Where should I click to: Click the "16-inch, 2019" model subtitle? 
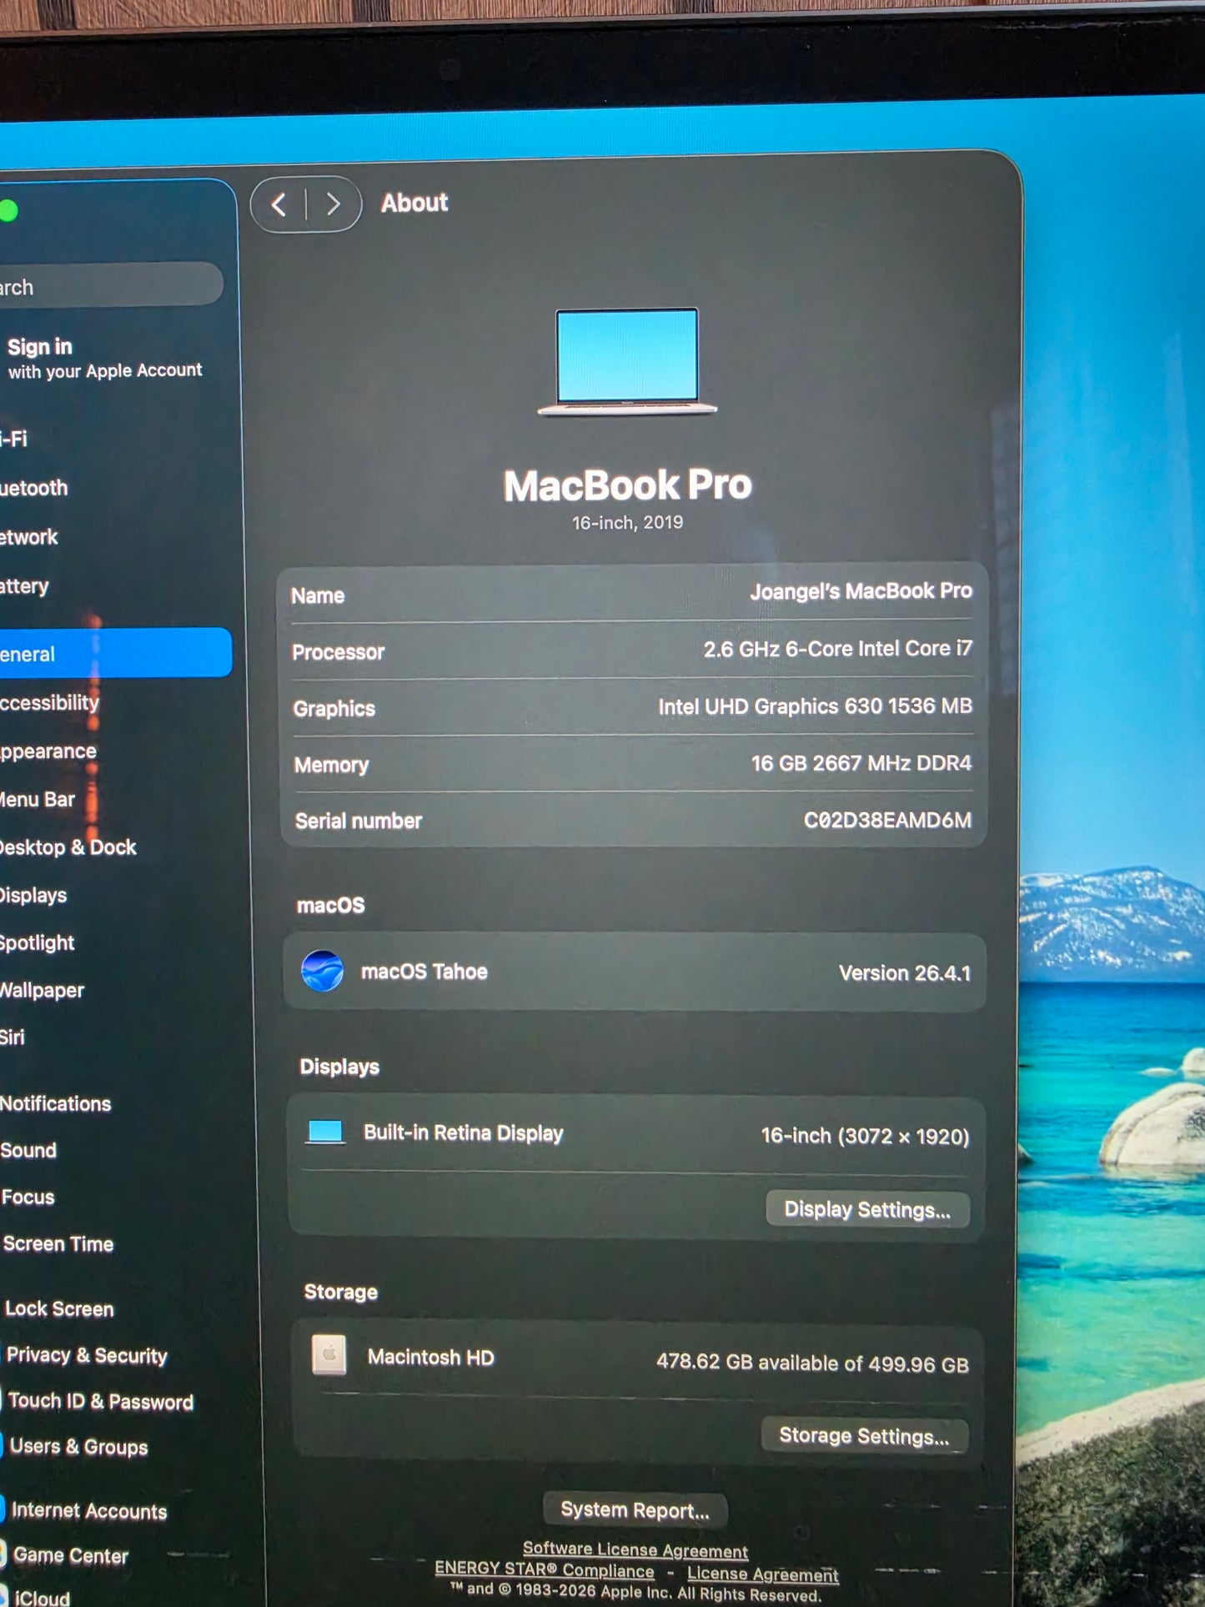627,522
